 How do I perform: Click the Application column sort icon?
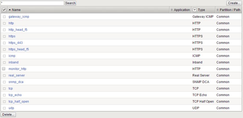pos(171,10)
